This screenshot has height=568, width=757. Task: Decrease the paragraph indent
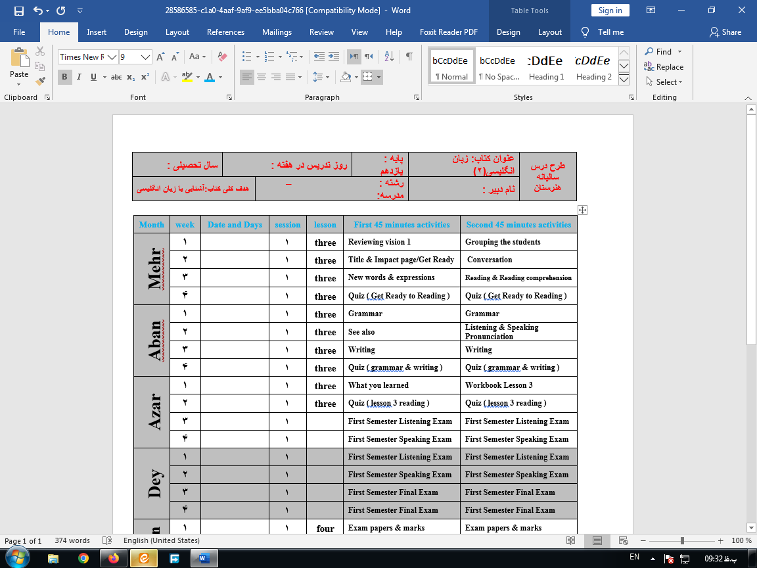pos(319,57)
